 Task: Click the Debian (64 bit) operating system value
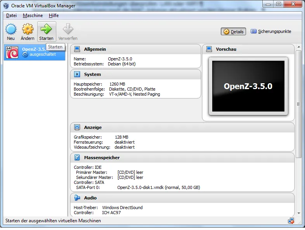click(x=122, y=64)
